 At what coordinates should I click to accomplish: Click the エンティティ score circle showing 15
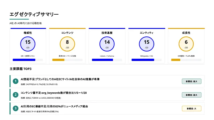[146, 44]
